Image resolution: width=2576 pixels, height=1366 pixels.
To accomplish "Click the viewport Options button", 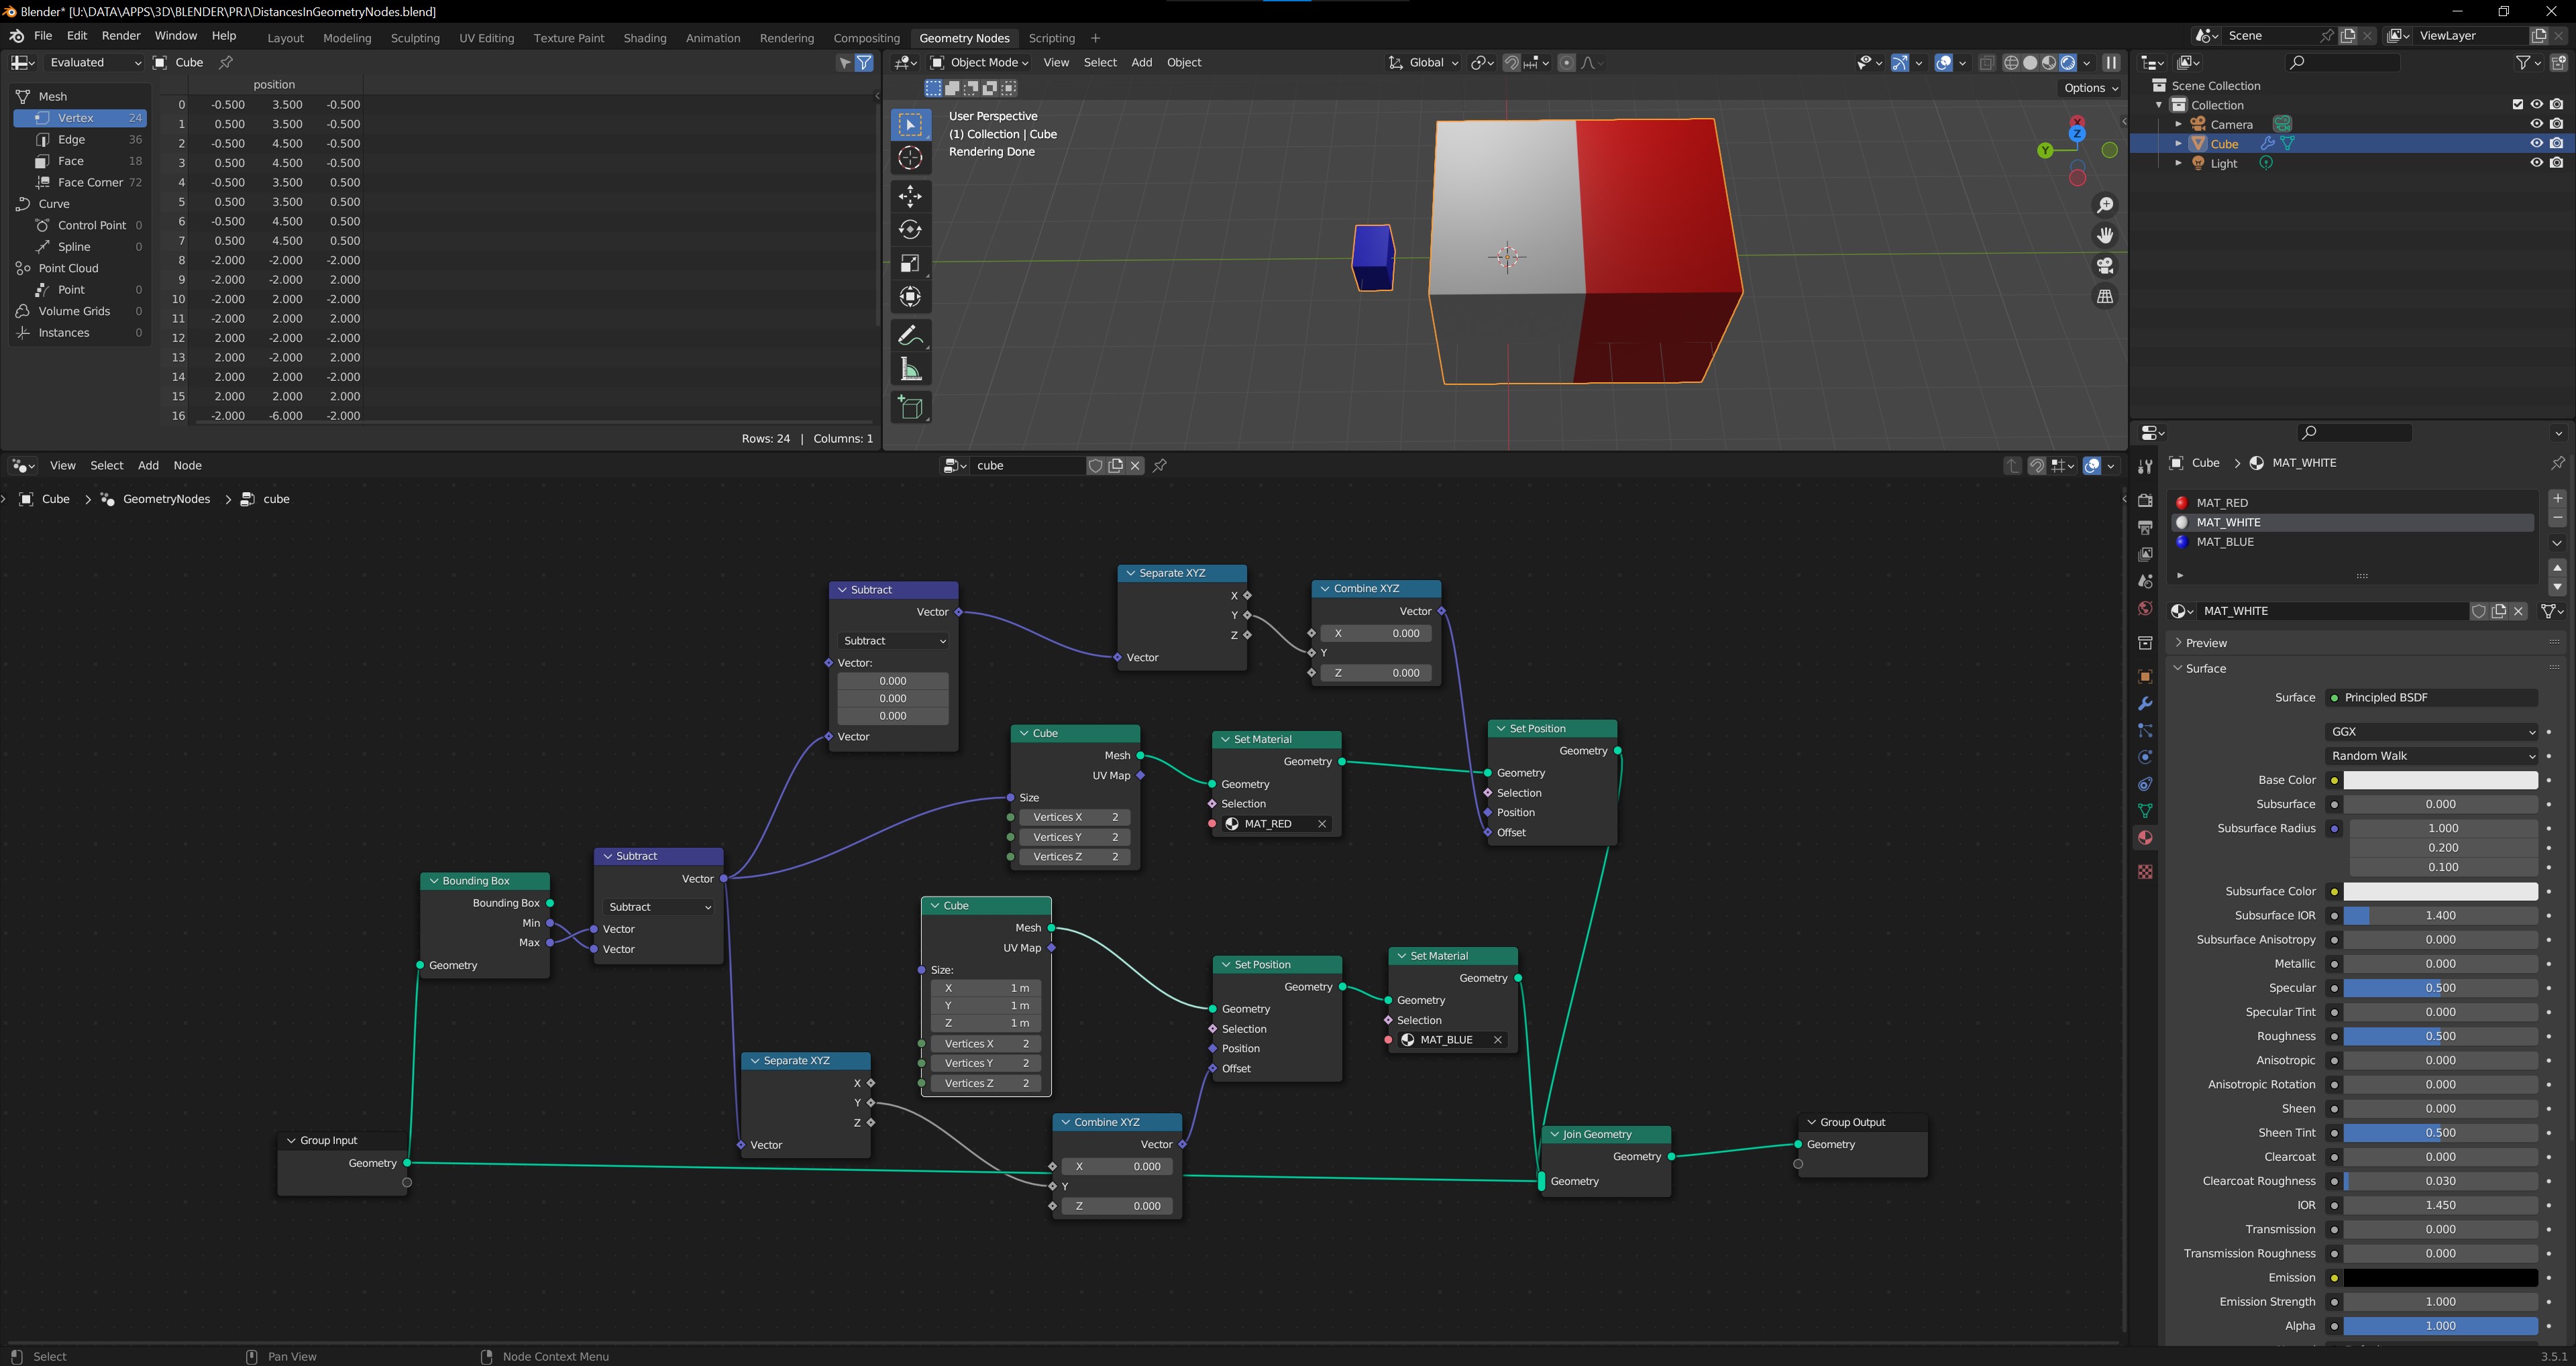I will [x=2091, y=88].
